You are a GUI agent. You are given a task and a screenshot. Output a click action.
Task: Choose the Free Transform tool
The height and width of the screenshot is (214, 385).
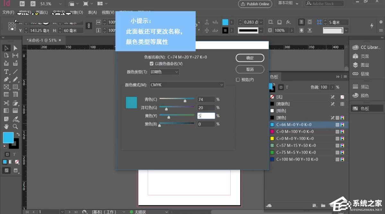pos(15,103)
